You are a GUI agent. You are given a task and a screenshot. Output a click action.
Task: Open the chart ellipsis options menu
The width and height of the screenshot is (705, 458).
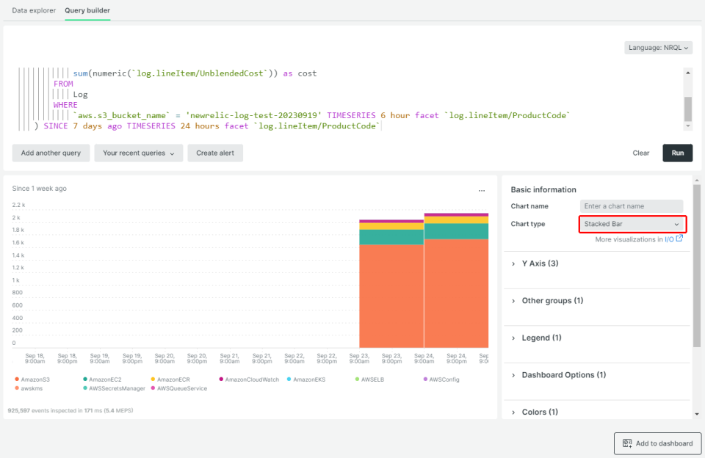(x=482, y=190)
